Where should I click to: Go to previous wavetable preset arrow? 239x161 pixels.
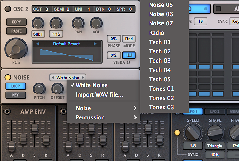click(37, 44)
